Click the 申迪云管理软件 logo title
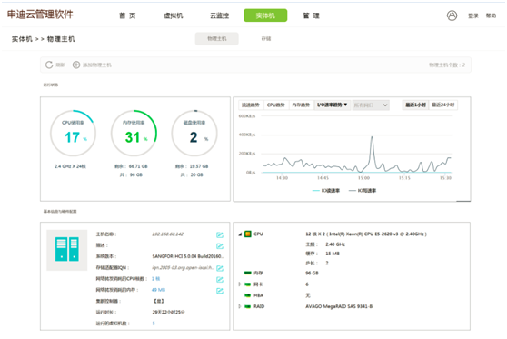 click(40, 15)
